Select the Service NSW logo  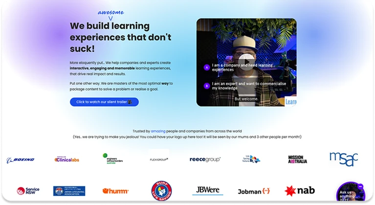pyautogui.click(x=28, y=191)
